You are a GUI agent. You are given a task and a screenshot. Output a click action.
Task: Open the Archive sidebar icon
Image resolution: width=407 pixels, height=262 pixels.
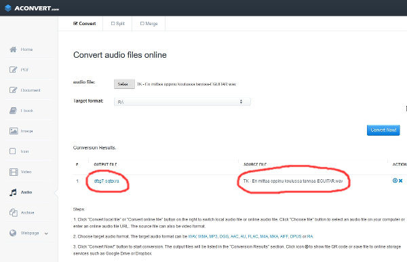point(14,212)
